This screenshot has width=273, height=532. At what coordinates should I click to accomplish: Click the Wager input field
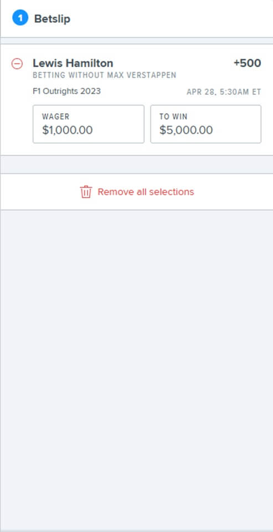coord(89,124)
